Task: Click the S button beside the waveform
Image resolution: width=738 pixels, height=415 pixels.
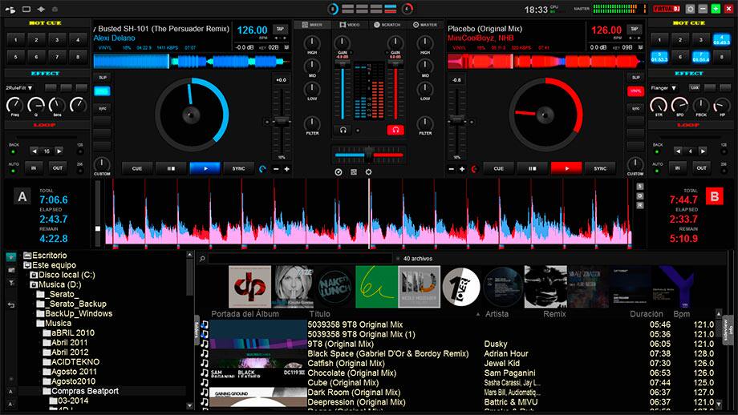Action: (x=639, y=187)
